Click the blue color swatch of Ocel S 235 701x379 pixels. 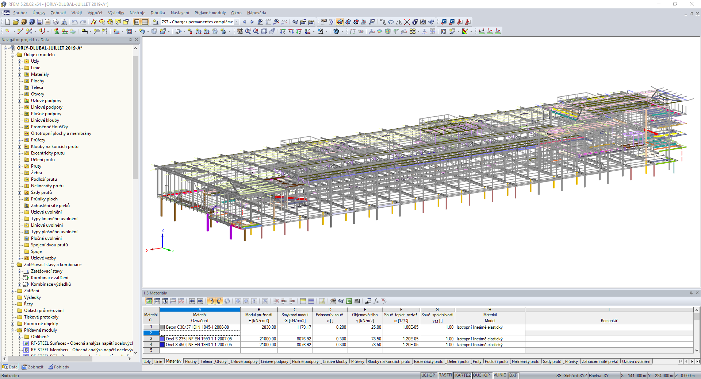(x=162, y=339)
